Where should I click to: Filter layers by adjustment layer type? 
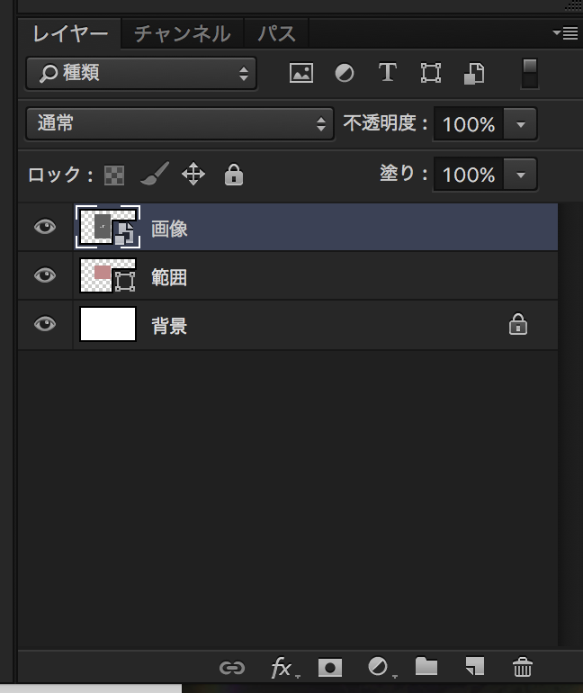344,73
